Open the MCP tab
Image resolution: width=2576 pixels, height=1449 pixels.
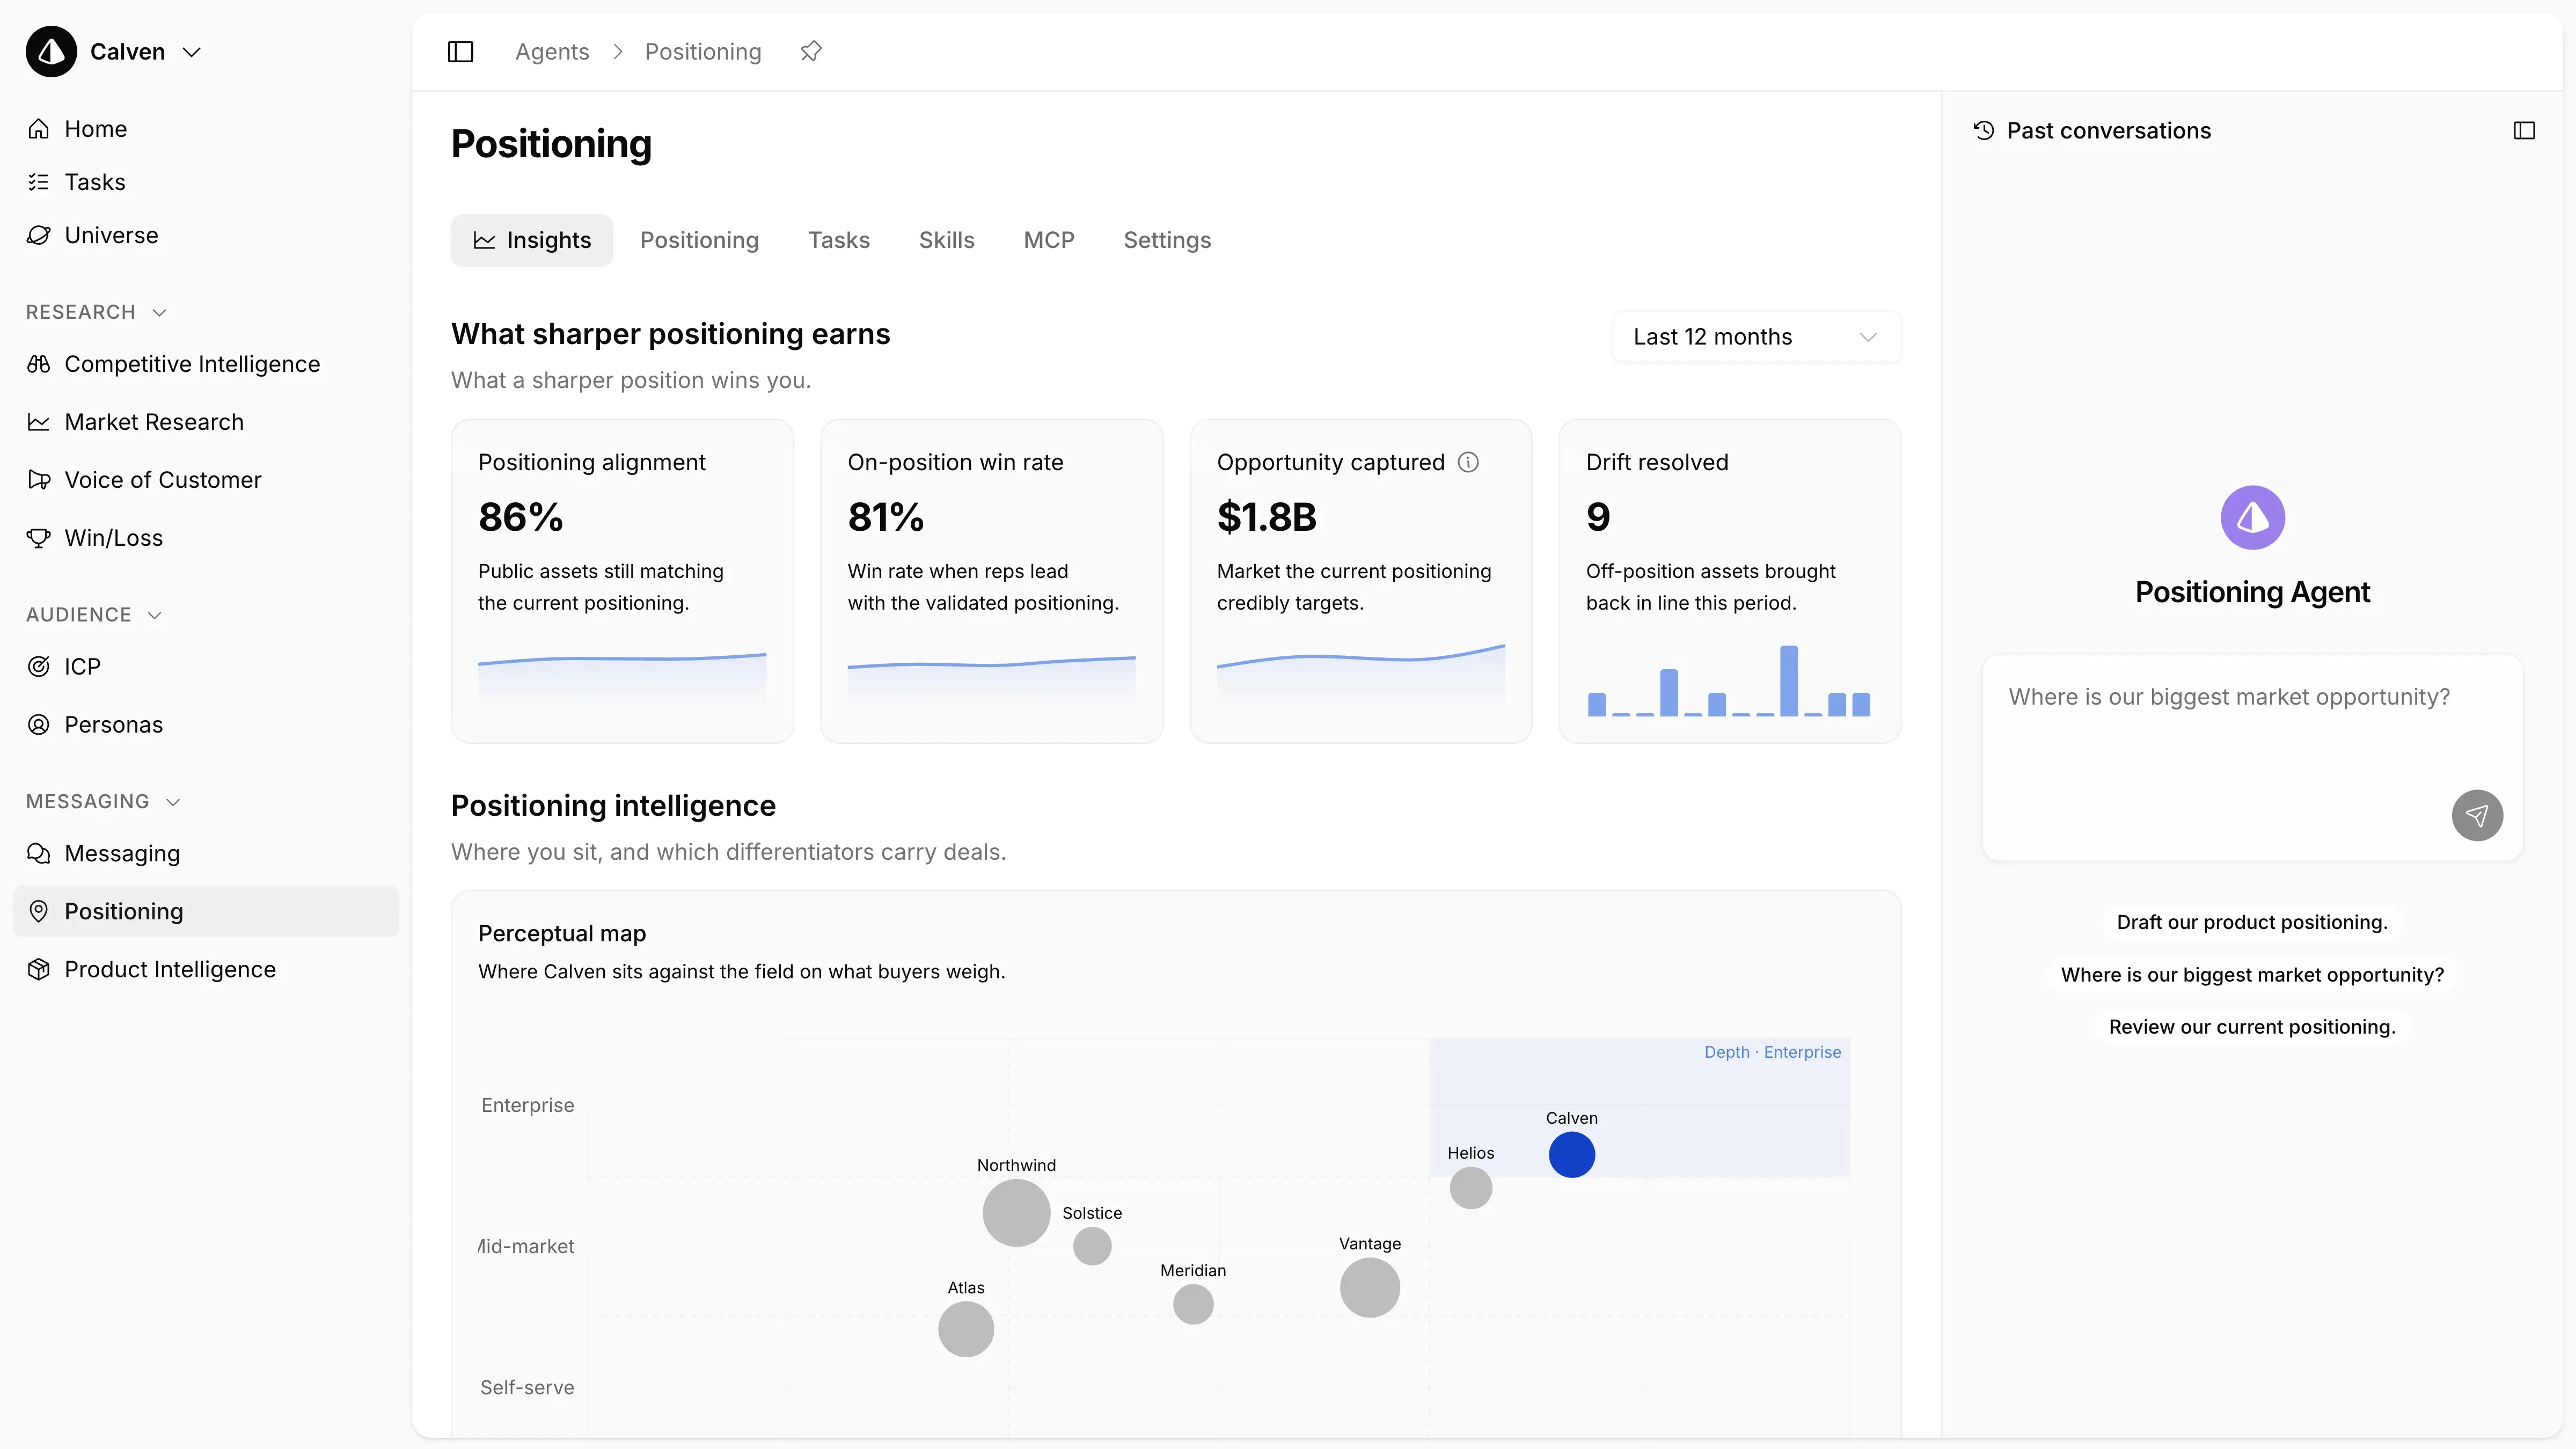1049,240
